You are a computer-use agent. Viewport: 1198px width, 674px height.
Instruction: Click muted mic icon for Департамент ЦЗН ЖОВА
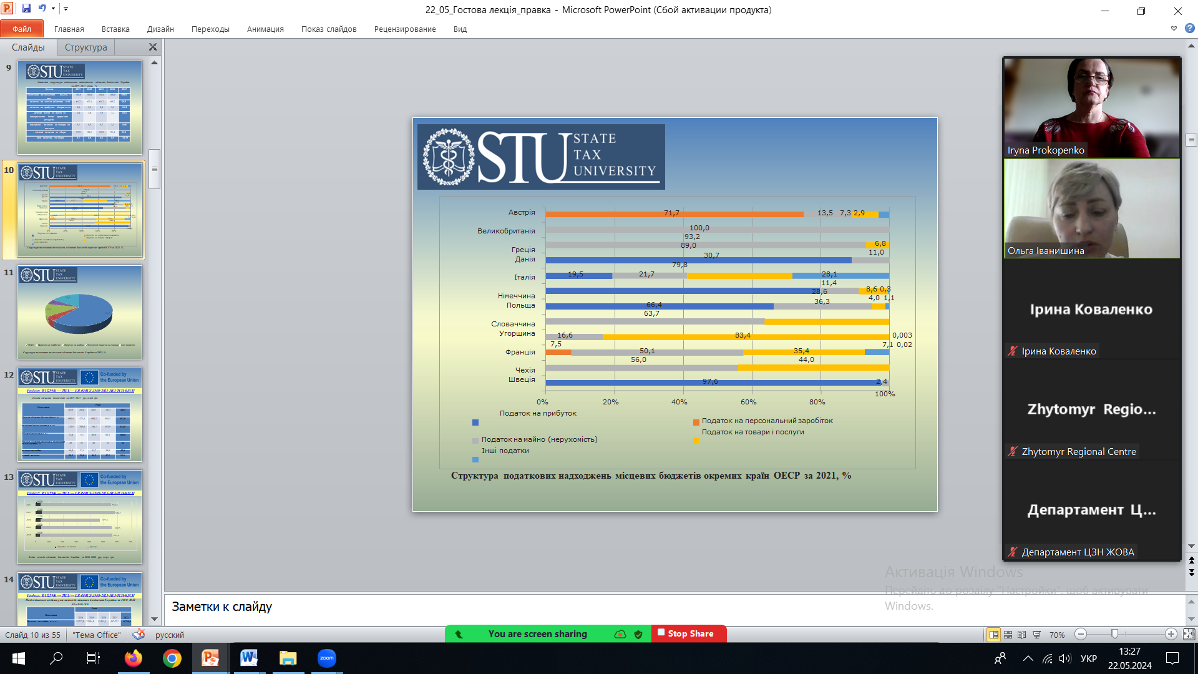[1013, 552]
